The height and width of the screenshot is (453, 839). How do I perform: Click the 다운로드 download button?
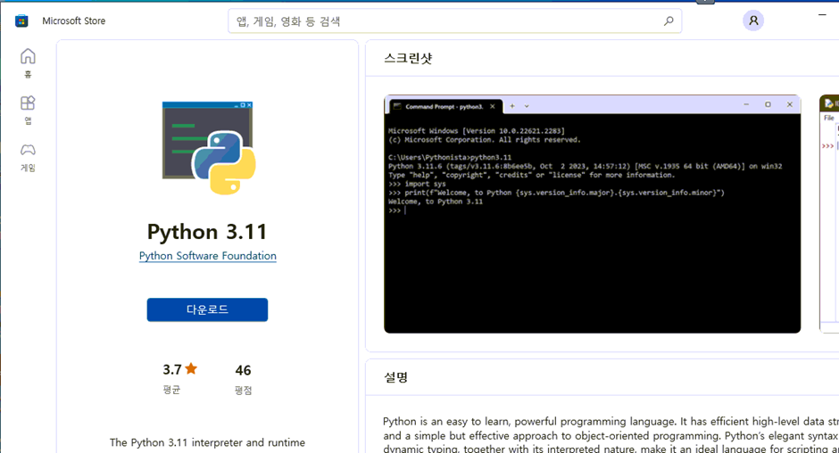(207, 309)
